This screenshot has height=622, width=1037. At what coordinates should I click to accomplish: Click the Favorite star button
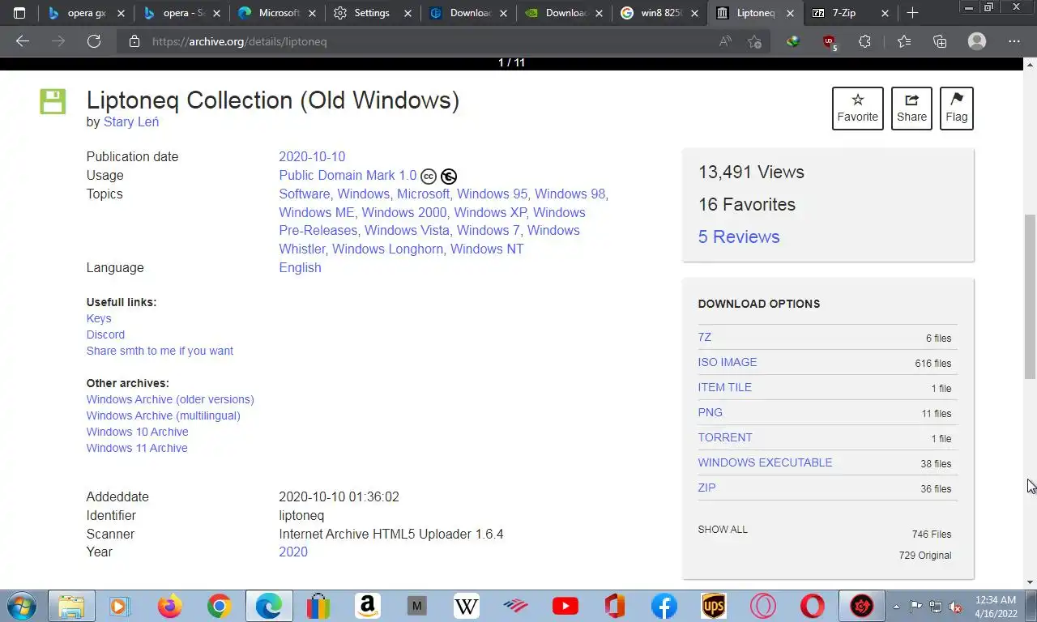point(858,108)
